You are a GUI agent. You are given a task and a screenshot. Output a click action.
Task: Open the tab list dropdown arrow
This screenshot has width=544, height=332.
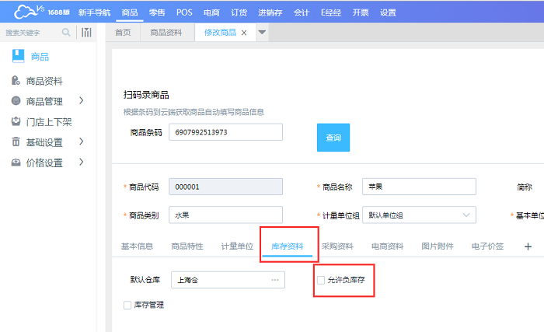[x=262, y=33]
